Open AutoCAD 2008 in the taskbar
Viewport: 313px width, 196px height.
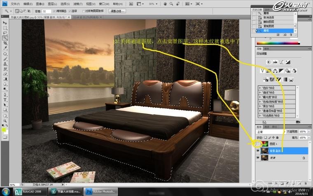30,191
